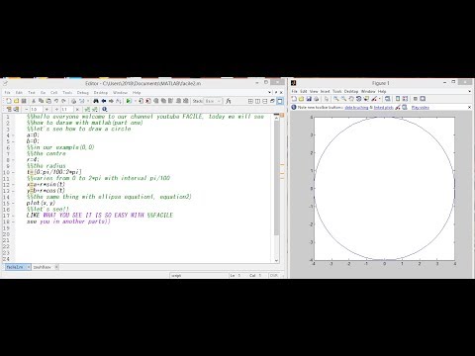Toggle breakpoint dash on line 4

(13, 135)
